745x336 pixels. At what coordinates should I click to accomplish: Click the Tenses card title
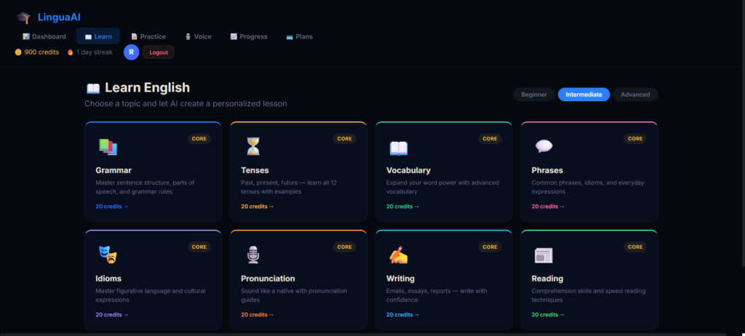click(255, 170)
